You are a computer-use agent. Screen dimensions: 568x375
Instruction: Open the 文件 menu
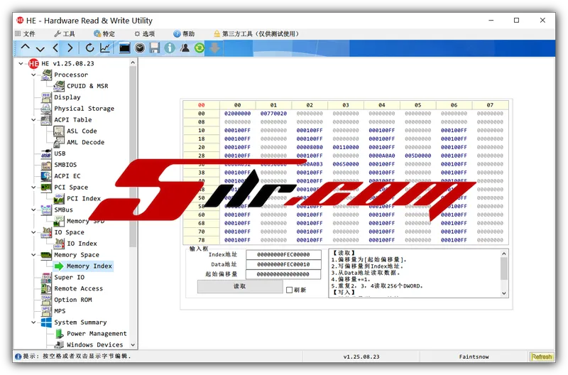coord(25,33)
